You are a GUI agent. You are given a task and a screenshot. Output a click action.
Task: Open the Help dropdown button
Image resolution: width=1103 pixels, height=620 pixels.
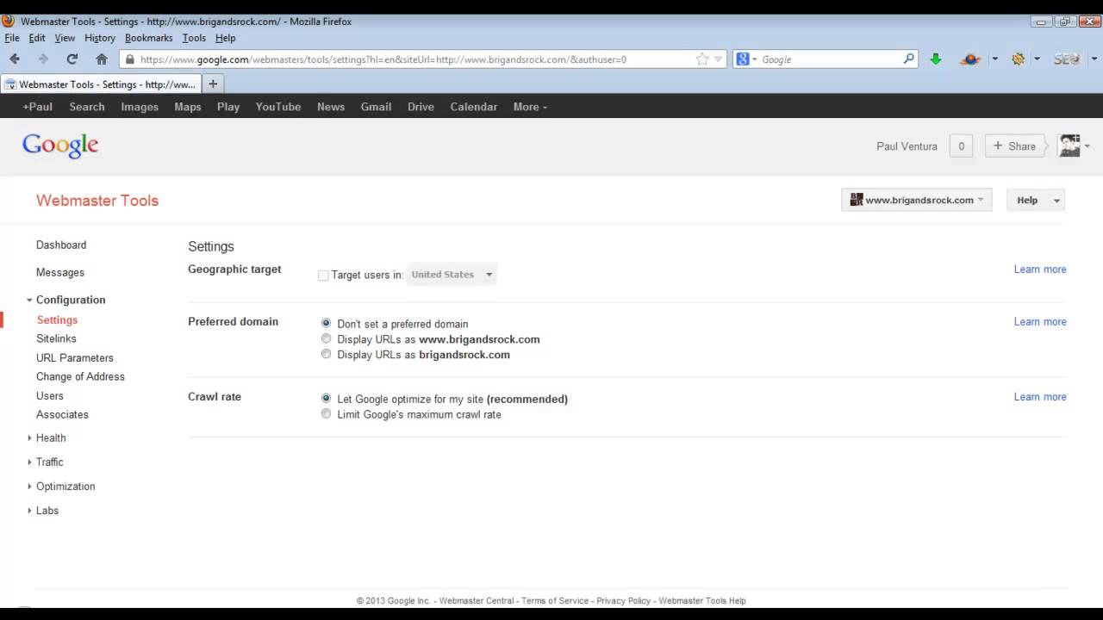[1036, 200]
